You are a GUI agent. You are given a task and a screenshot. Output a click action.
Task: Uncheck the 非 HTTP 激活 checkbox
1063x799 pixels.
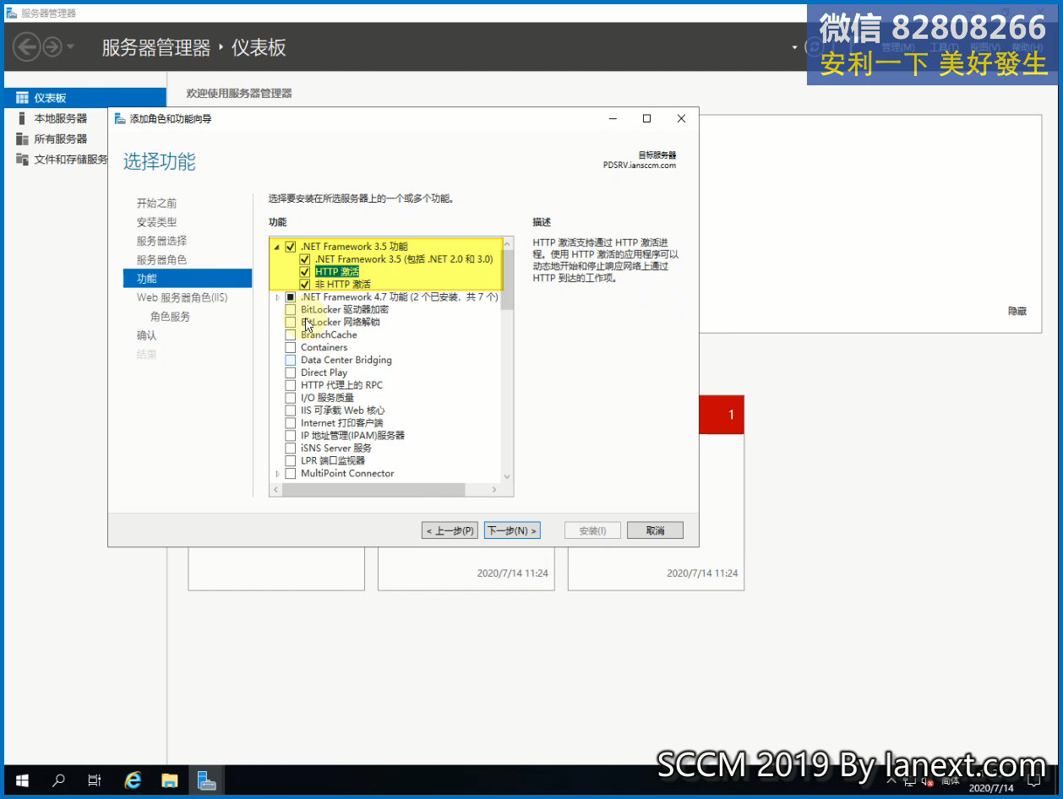pos(305,285)
